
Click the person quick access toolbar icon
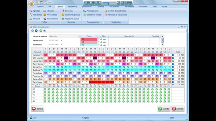[x=45, y=2]
